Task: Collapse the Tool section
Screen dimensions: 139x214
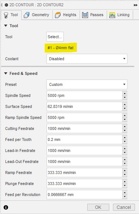Action: coord(6,26)
